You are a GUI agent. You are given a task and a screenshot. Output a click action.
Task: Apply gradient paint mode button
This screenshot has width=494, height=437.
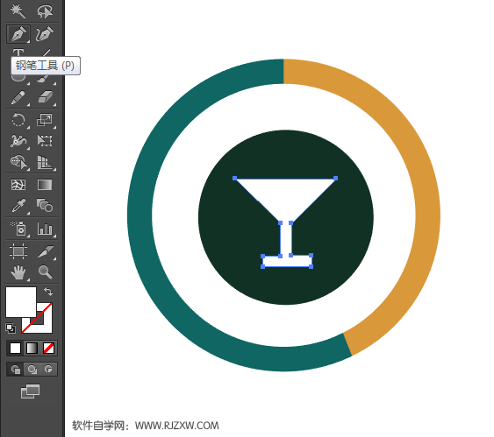click(32, 348)
